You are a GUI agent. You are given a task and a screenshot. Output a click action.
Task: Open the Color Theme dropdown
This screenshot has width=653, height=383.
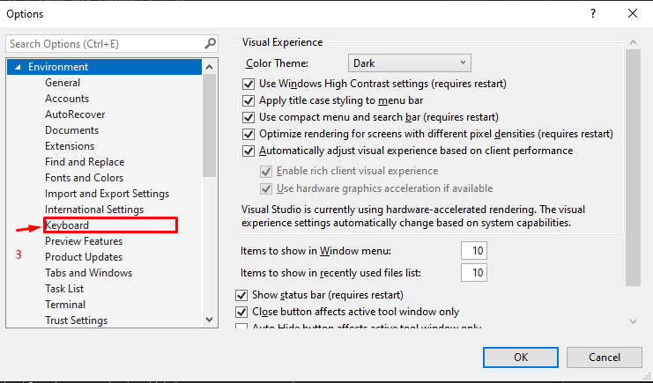click(x=410, y=63)
